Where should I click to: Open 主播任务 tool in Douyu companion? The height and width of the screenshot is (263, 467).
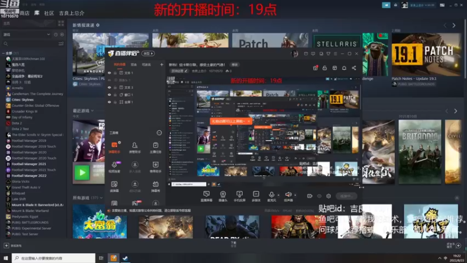click(155, 147)
